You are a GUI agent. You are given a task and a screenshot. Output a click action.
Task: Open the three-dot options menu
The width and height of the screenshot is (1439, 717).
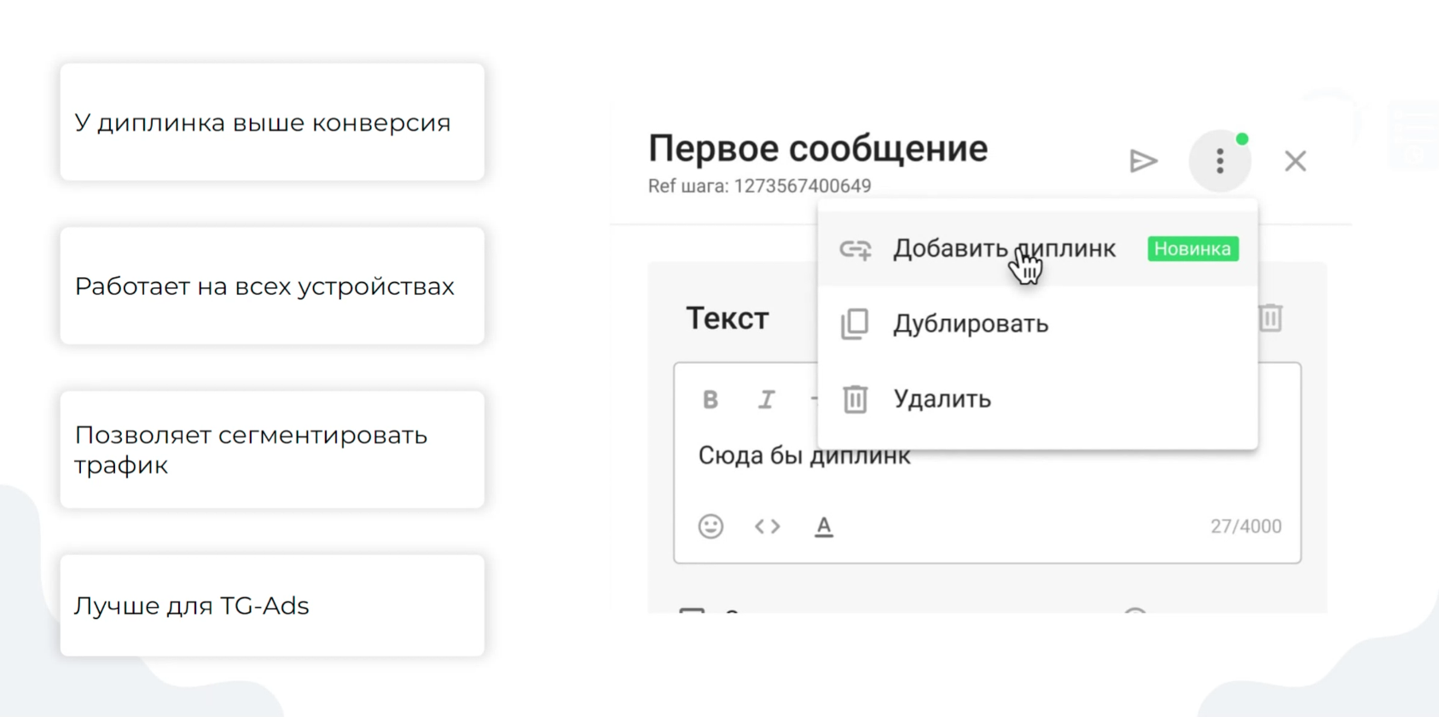[1219, 161]
